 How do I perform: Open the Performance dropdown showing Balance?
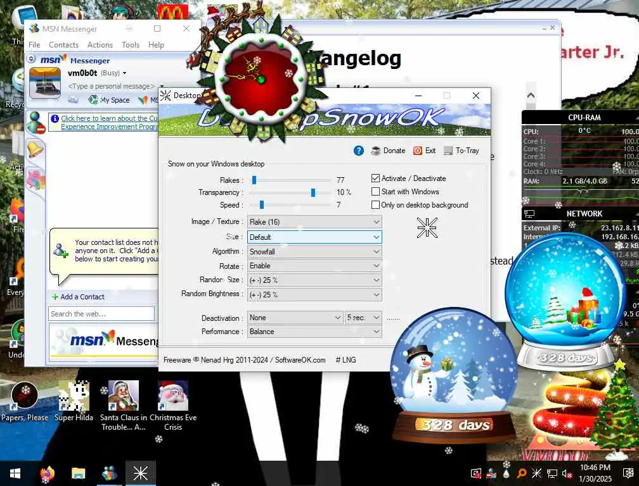[314, 332]
